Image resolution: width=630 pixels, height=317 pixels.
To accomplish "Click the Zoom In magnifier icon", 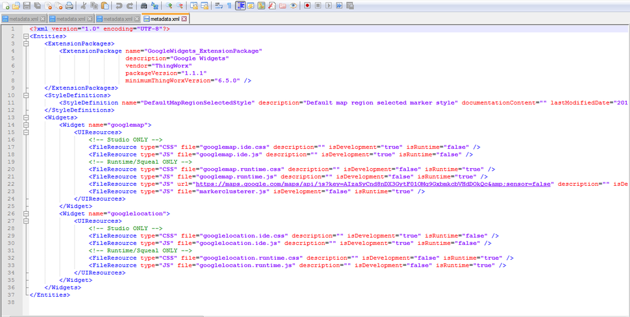I will point(169,6).
